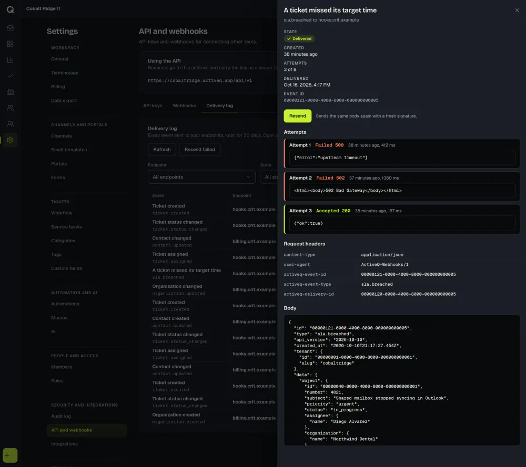The height and width of the screenshot is (467, 526).
Task: Open the settings gear icon
Action: click(11, 140)
